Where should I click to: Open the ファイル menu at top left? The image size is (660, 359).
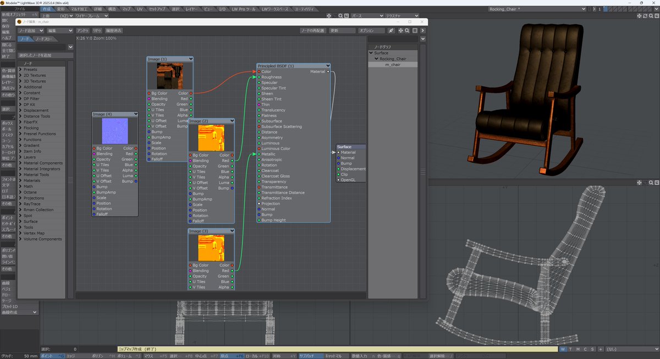click(x=19, y=9)
